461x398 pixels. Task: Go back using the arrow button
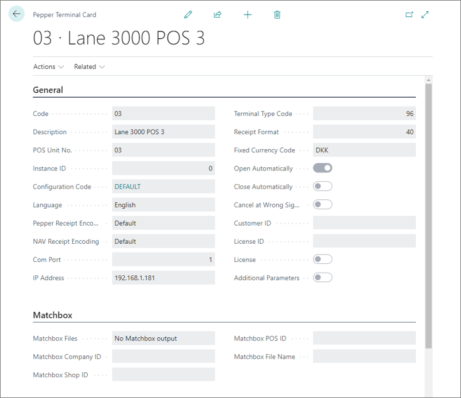tap(16, 14)
